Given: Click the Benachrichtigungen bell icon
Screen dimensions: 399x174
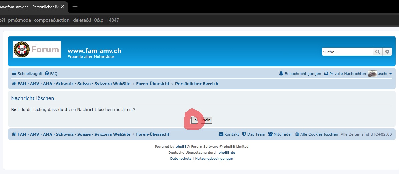Looking at the screenshot, I should click(x=281, y=74).
